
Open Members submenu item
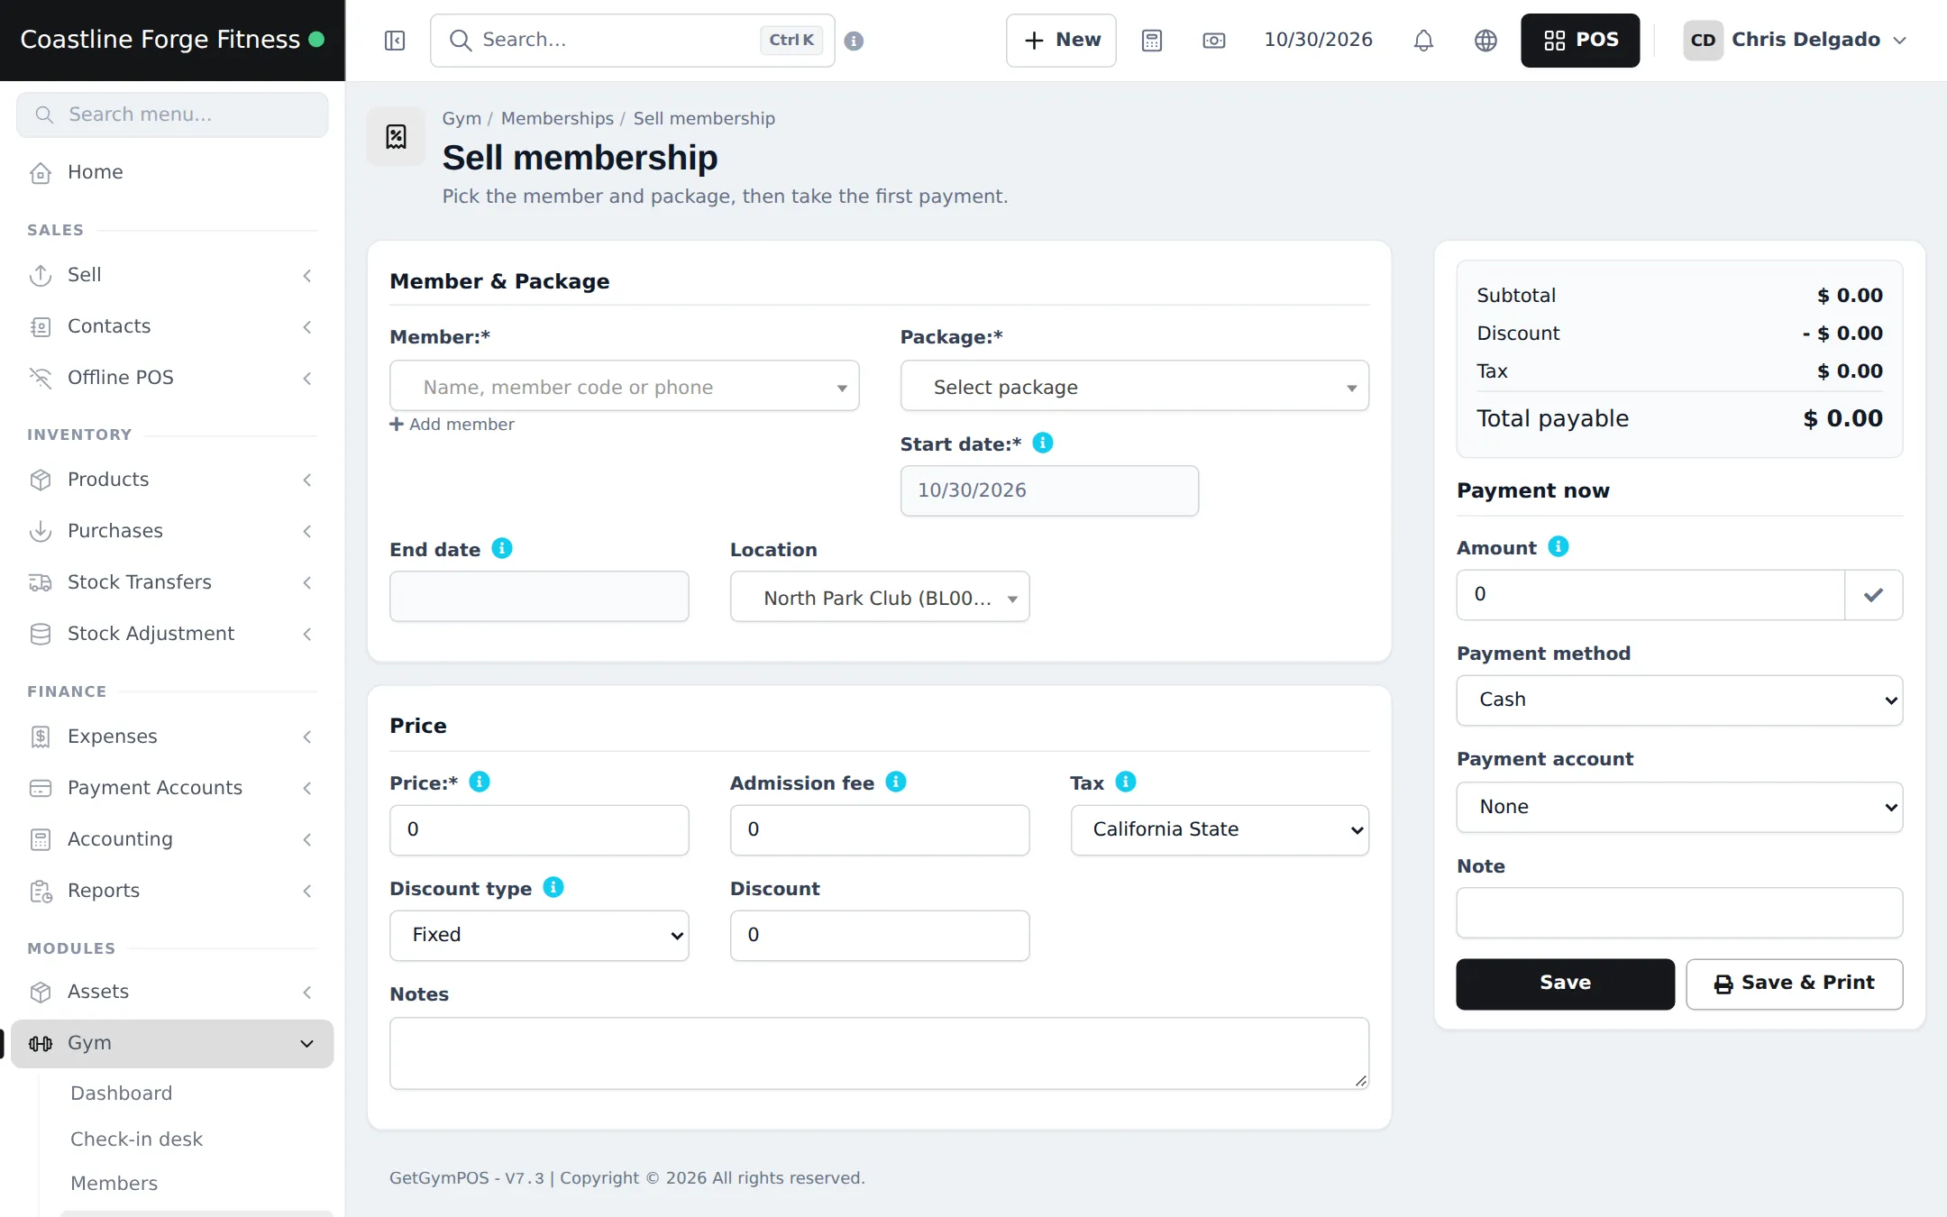pyautogui.click(x=114, y=1183)
